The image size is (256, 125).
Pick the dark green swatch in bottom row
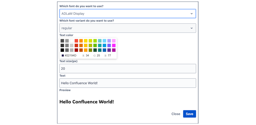95,50
